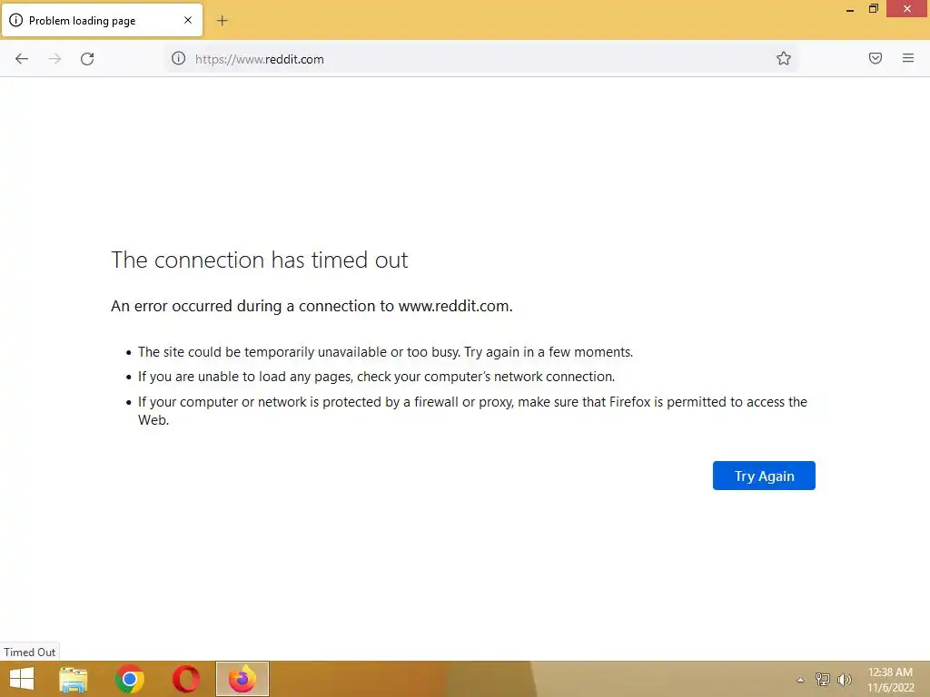This screenshot has height=697, width=930.
Task: Close the Problem loading page tab
Action: (x=188, y=20)
